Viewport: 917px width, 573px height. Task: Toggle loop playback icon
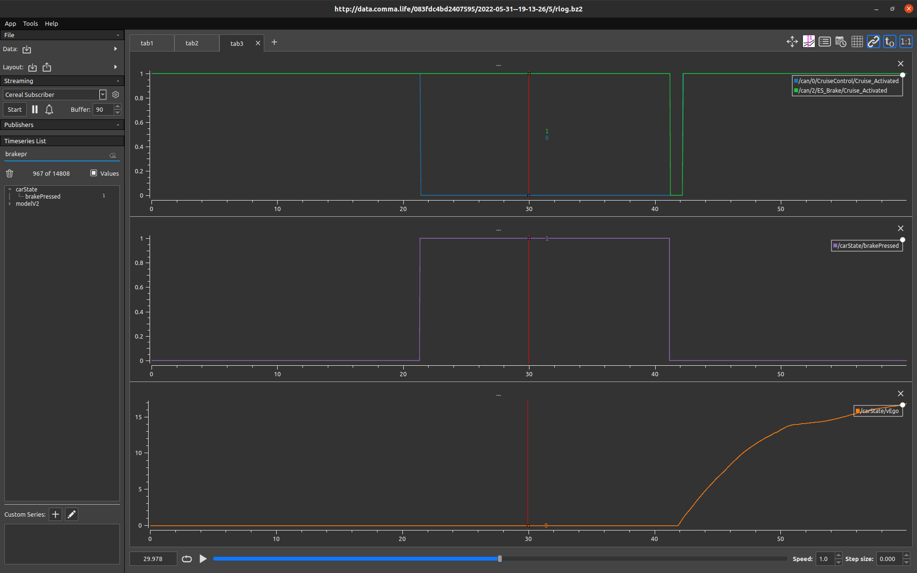[187, 559]
